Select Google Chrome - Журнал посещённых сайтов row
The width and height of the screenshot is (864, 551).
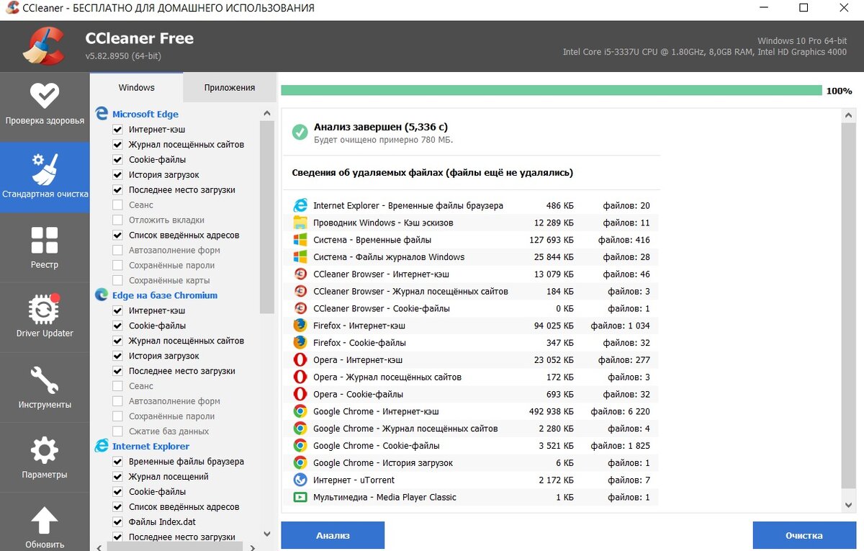click(x=471, y=429)
